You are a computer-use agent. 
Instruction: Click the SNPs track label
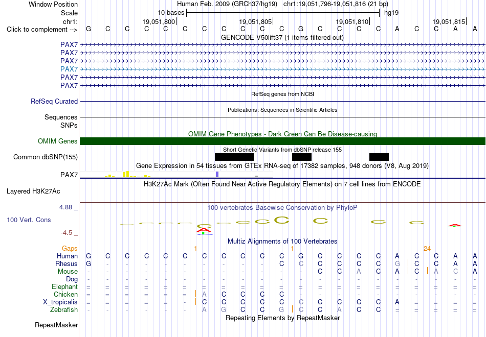(x=69, y=125)
